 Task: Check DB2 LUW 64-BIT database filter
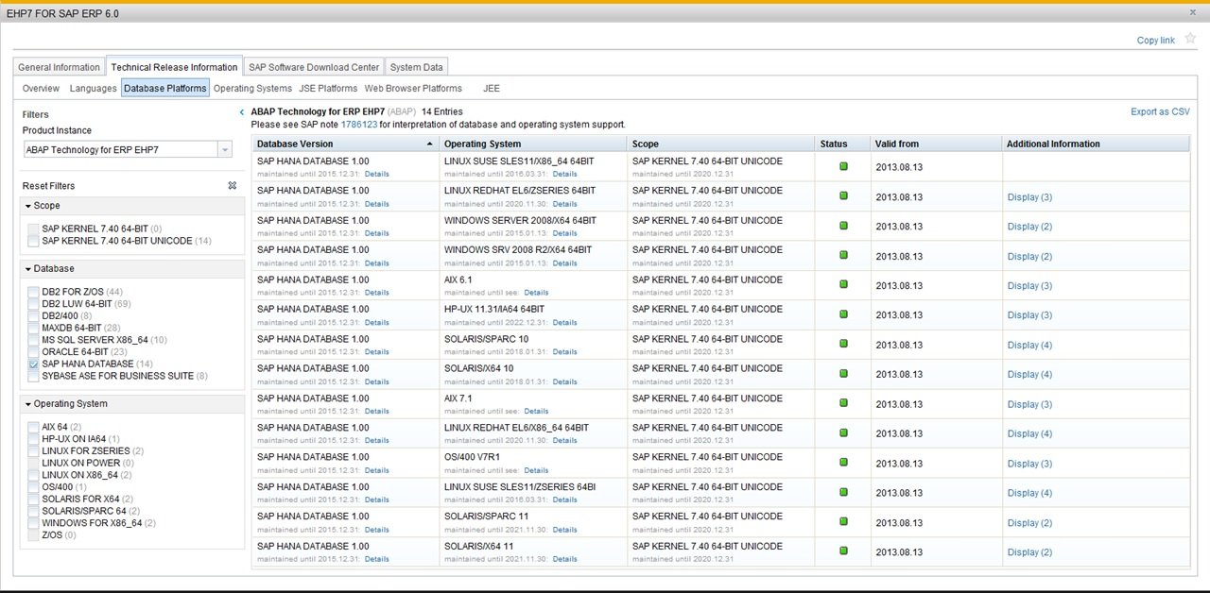[34, 304]
